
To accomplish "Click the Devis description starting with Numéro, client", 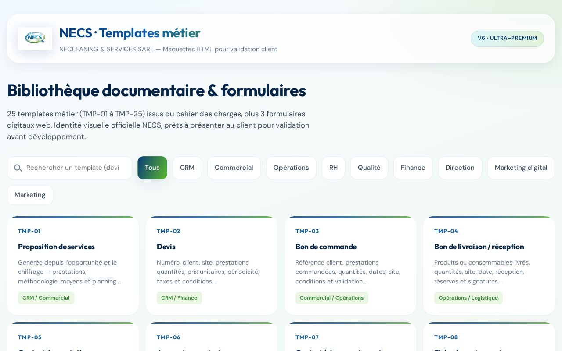I will coord(208,272).
